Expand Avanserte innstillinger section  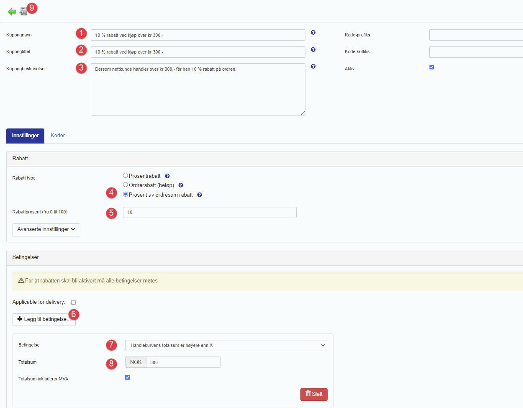point(46,229)
